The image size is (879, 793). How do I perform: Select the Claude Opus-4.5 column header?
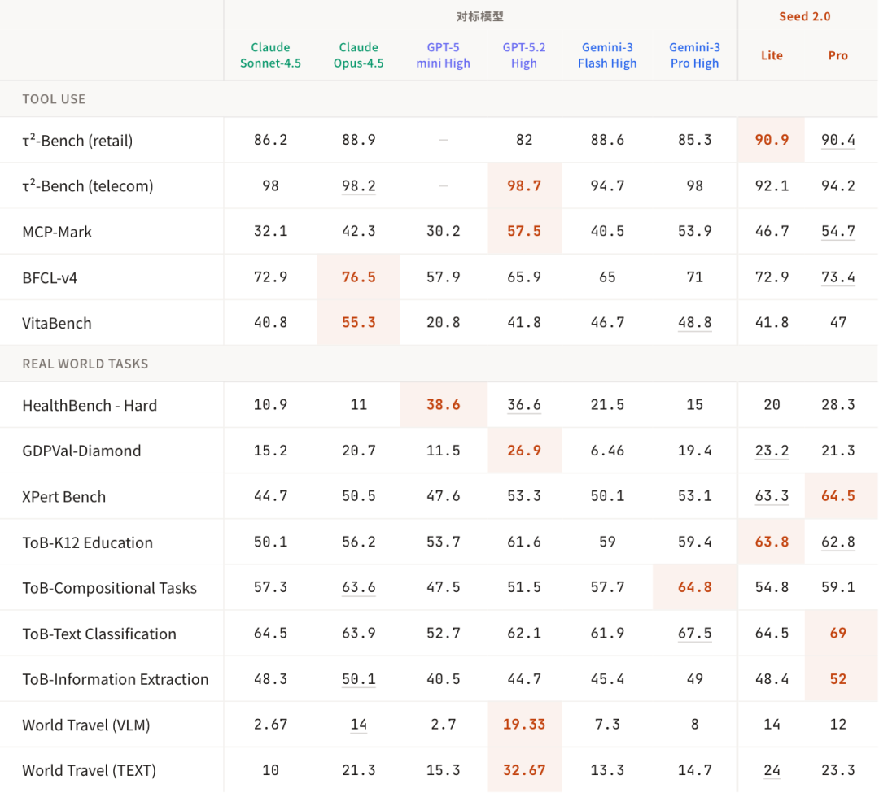click(358, 54)
